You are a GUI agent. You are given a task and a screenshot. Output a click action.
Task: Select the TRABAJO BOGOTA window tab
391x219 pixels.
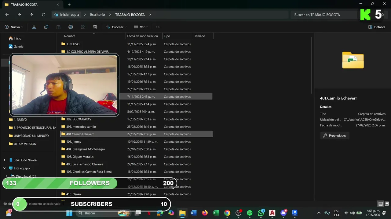32,5
